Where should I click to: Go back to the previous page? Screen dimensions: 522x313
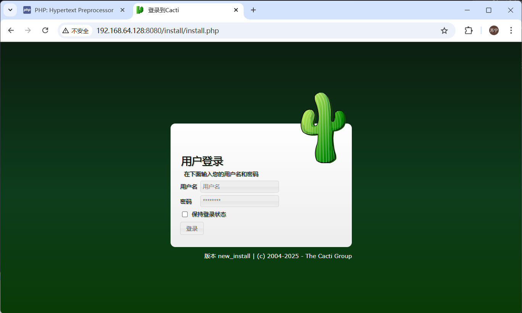coord(11,30)
